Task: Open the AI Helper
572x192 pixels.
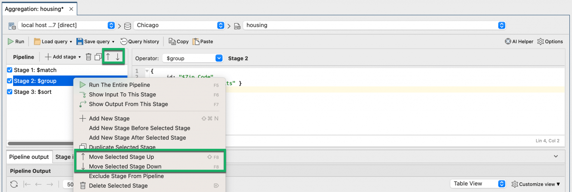Action: tap(519, 41)
